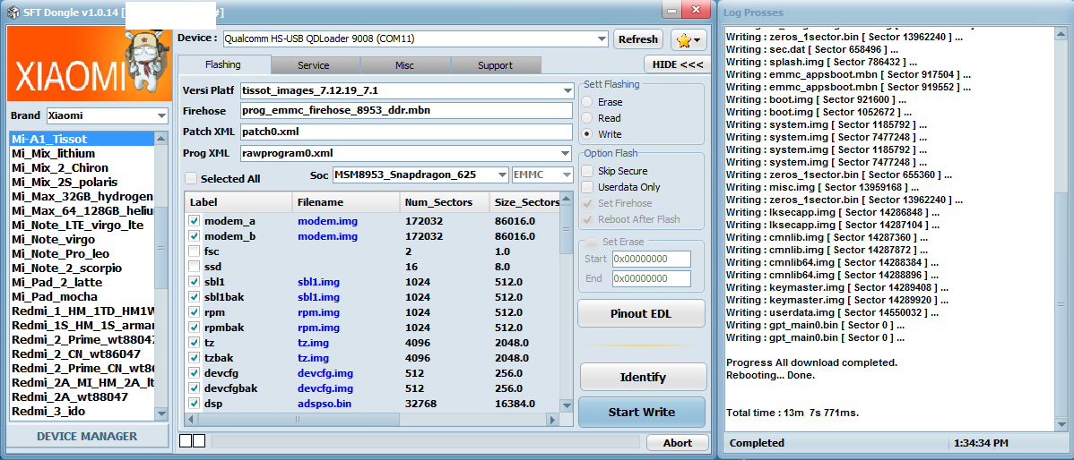The height and width of the screenshot is (460, 1074).
Task: Tick the Selected All checkbox
Action: (x=191, y=179)
